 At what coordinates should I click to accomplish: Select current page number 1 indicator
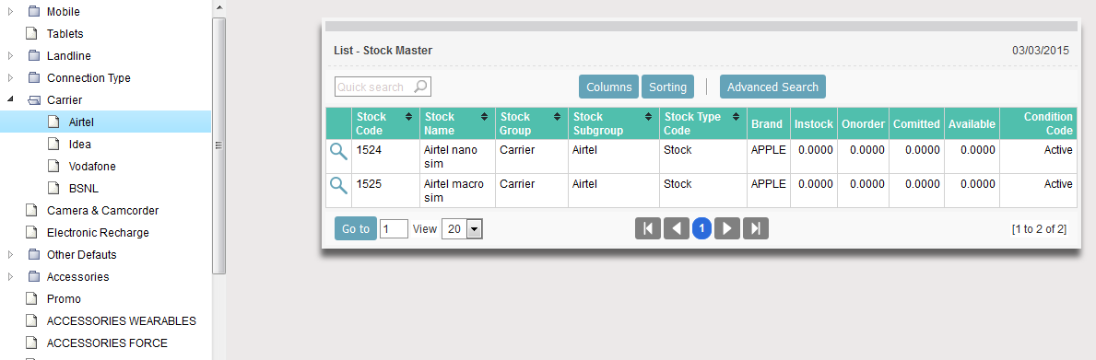point(701,229)
